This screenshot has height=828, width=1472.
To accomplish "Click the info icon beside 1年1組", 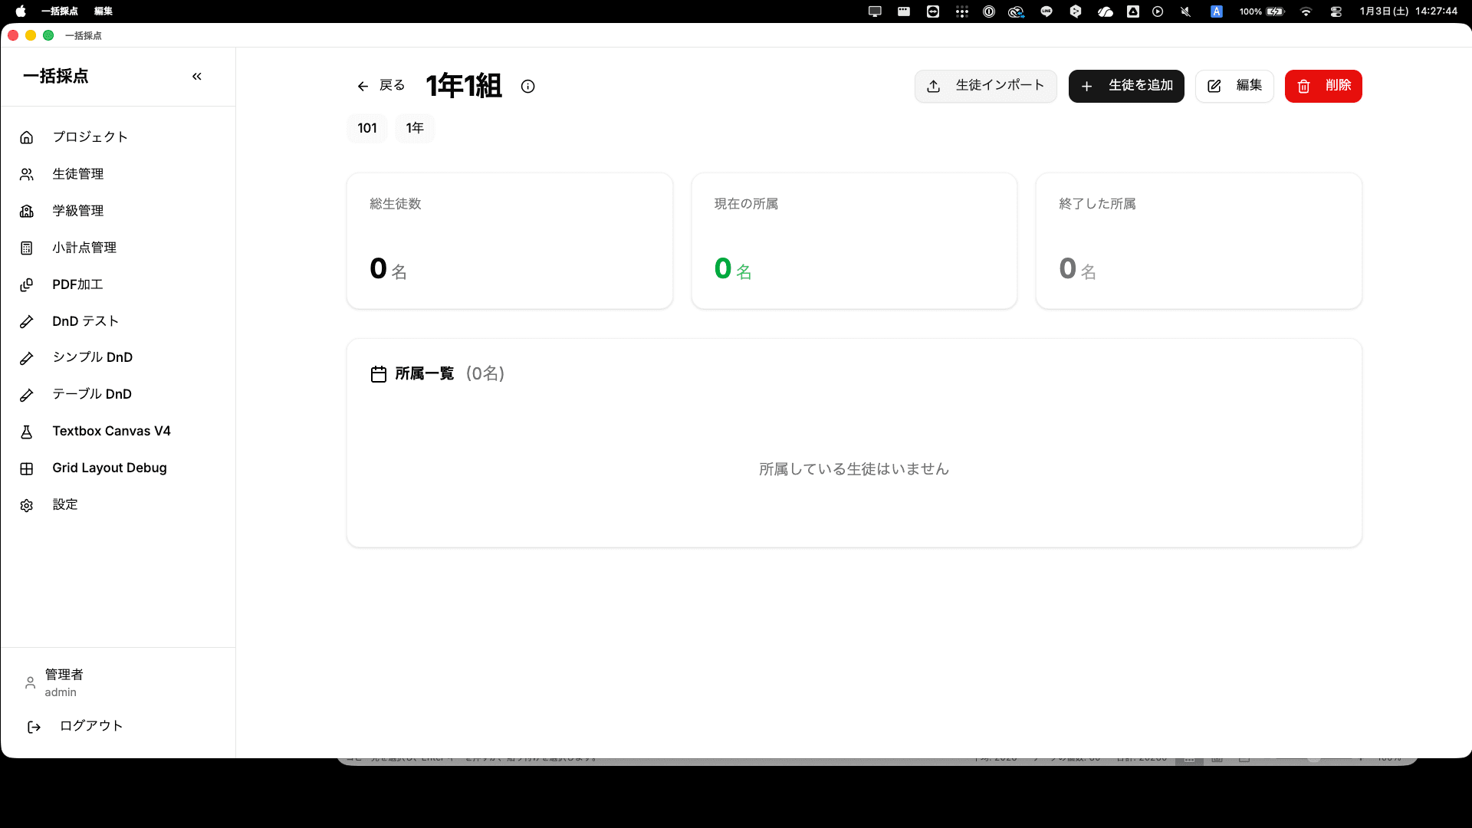I will point(527,87).
